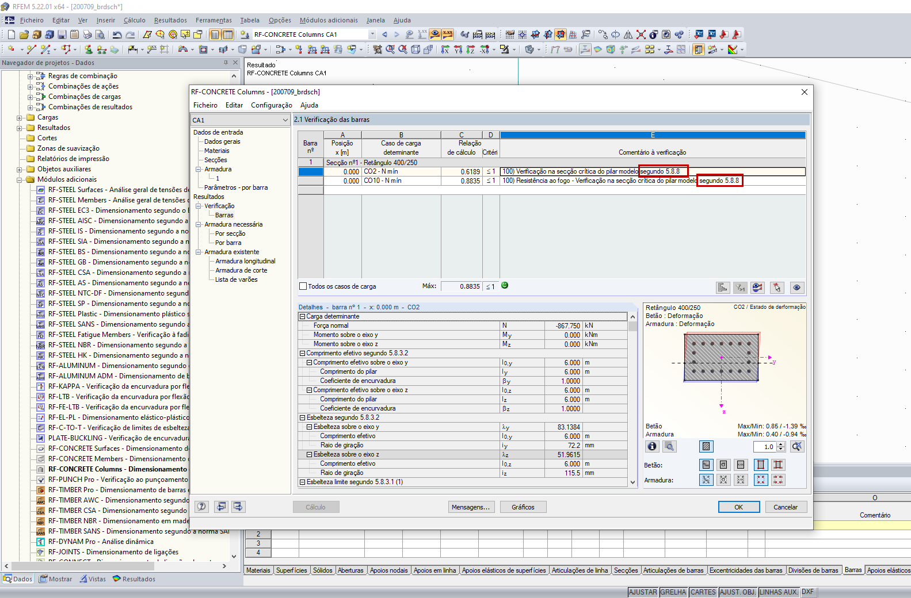Click the OK button in dialog

click(739, 507)
